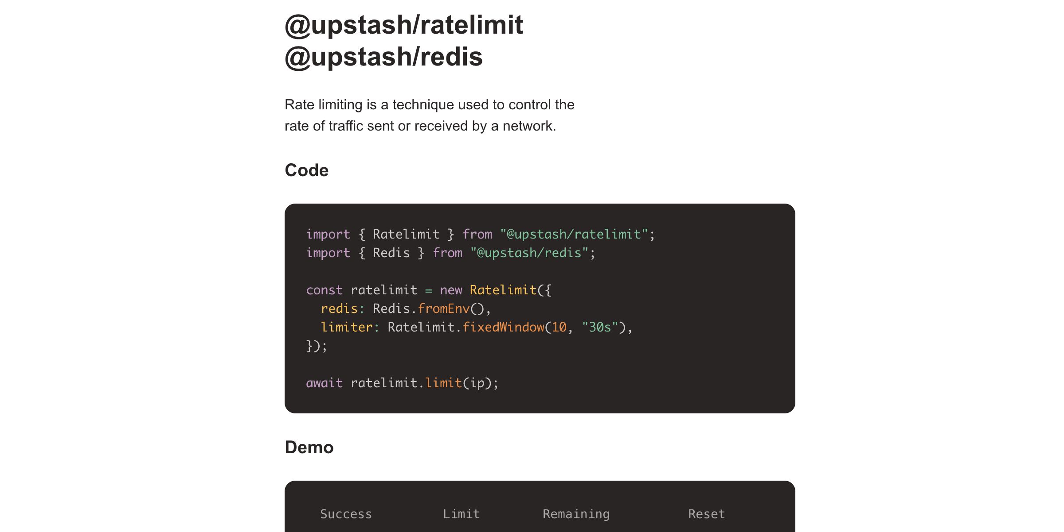Screen dimensions: 1064x532
Task: Click the closing }); line in code
Action: pyautogui.click(x=317, y=346)
